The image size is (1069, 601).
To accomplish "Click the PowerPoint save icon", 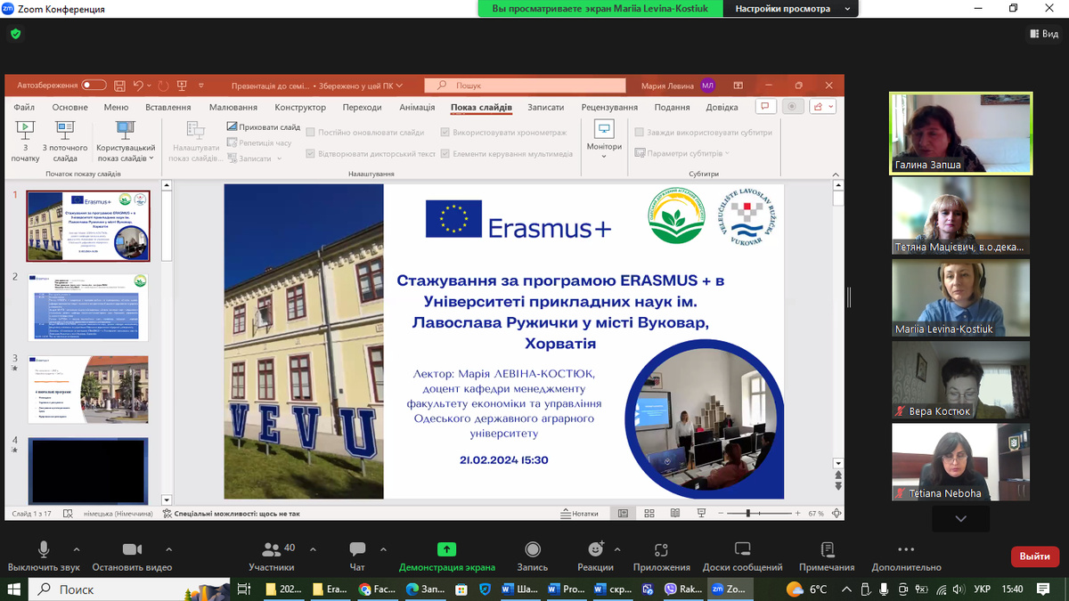I will point(119,85).
